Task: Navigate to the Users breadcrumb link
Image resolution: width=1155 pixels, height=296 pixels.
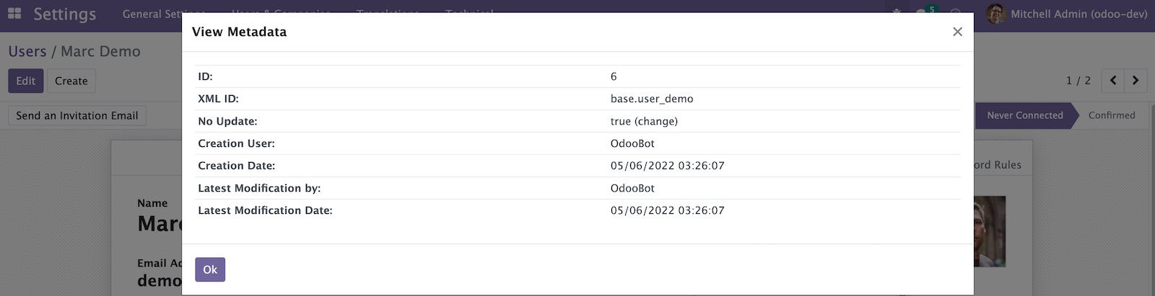Action: (27, 51)
